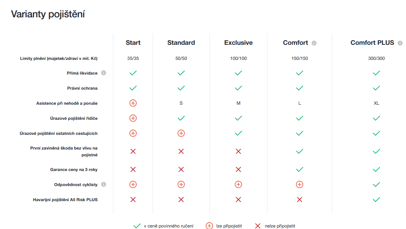Viewport: 406px width, 229px height.
Task: Click Comfort PLUS checkmark for All Risk PLUS
Action: click(376, 200)
